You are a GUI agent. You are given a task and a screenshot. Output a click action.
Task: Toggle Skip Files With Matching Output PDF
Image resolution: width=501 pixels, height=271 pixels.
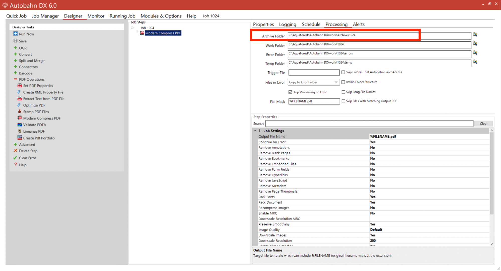pos(343,101)
